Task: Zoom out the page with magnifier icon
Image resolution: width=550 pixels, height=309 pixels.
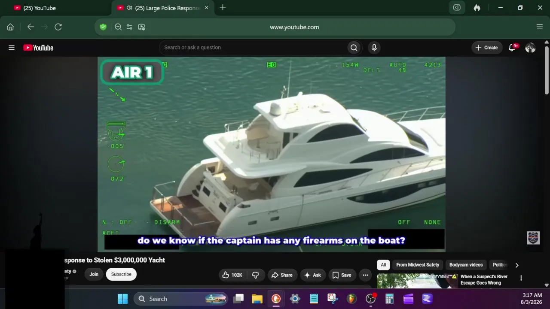Action: pyautogui.click(x=118, y=27)
